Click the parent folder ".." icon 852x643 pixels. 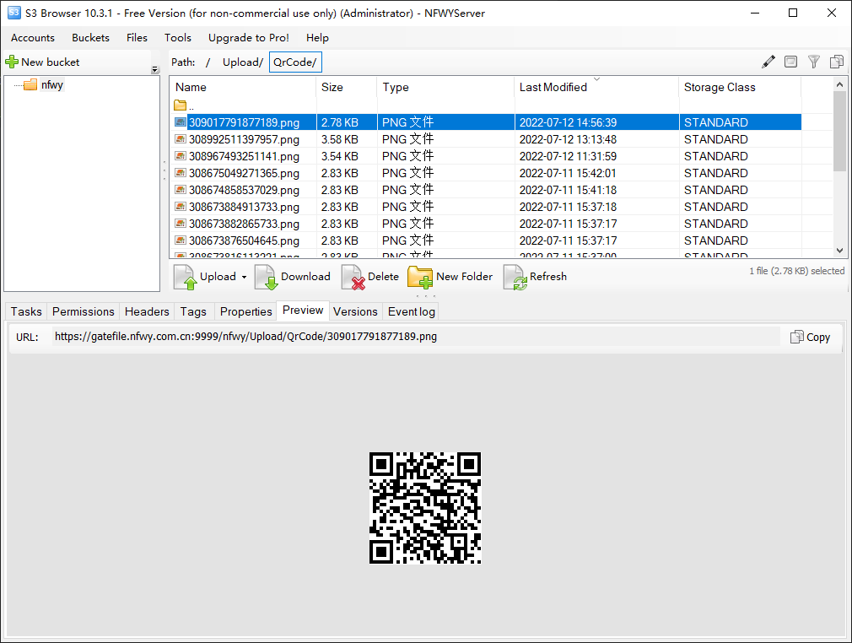[x=180, y=105]
